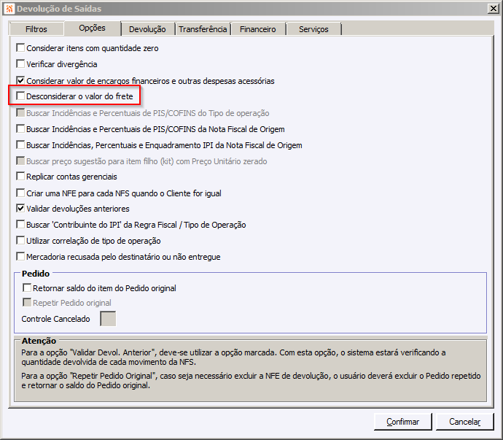
Task: Click the disabled PIS/COFINS do Tipo de operação checkbox
Action: tap(20, 112)
